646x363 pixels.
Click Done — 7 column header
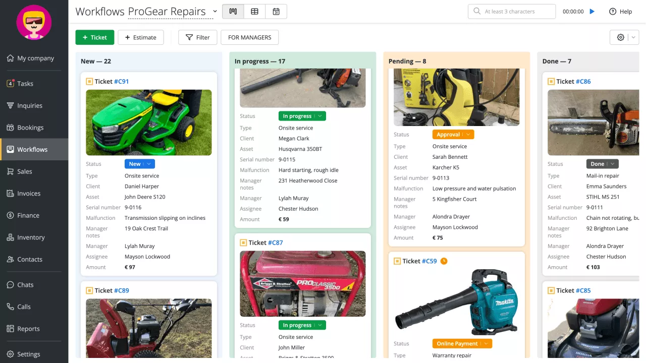557,61
